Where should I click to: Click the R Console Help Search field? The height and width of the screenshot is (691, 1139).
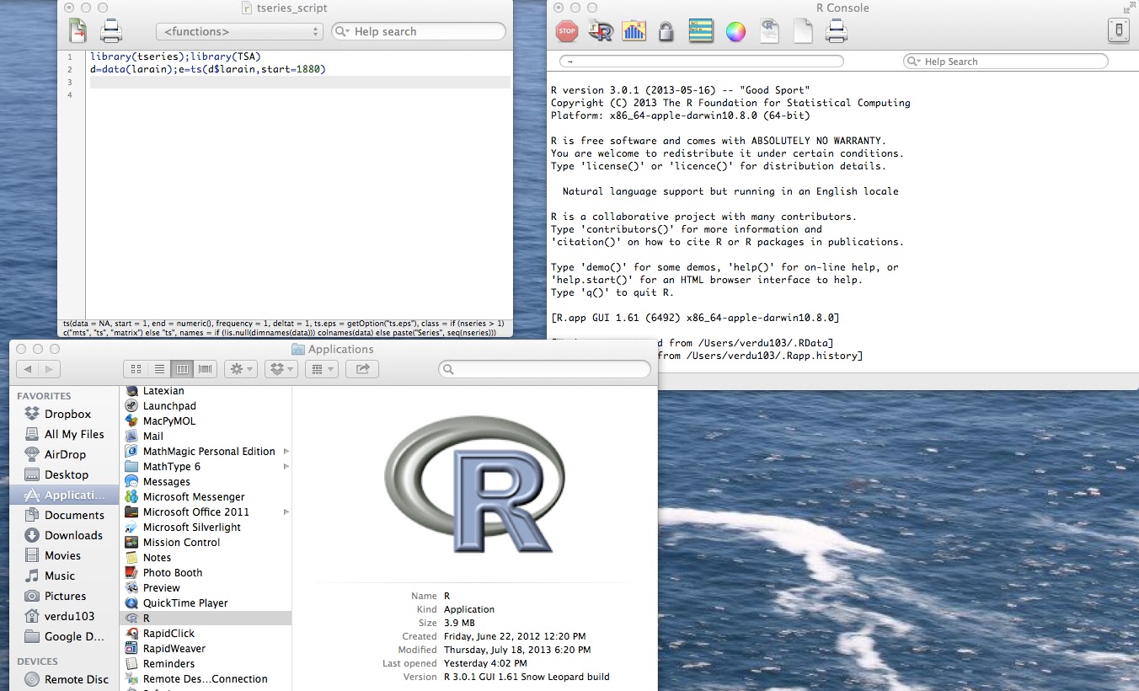point(1005,62)
